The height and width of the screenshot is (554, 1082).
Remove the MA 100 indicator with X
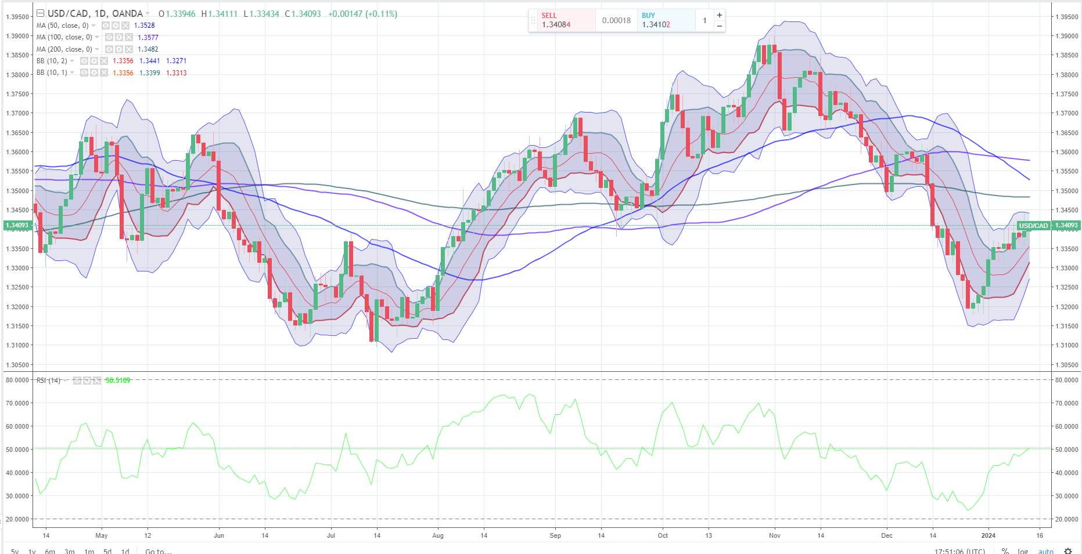[129, 37]
